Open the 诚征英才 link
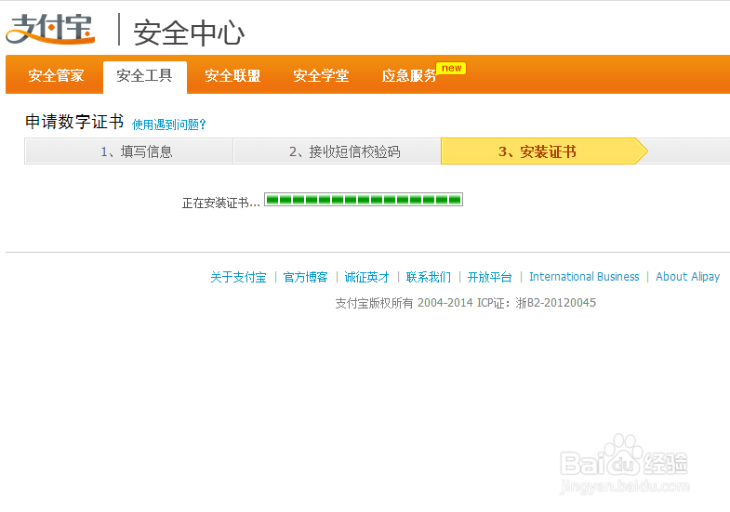Screen dimensions: 730x512 [367, 277]
